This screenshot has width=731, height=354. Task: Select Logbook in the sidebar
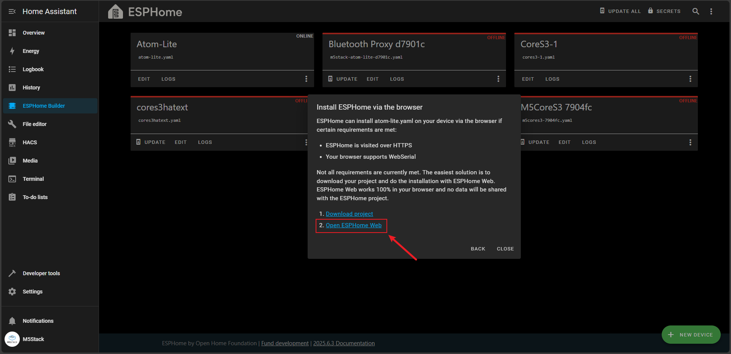[50, 69]
